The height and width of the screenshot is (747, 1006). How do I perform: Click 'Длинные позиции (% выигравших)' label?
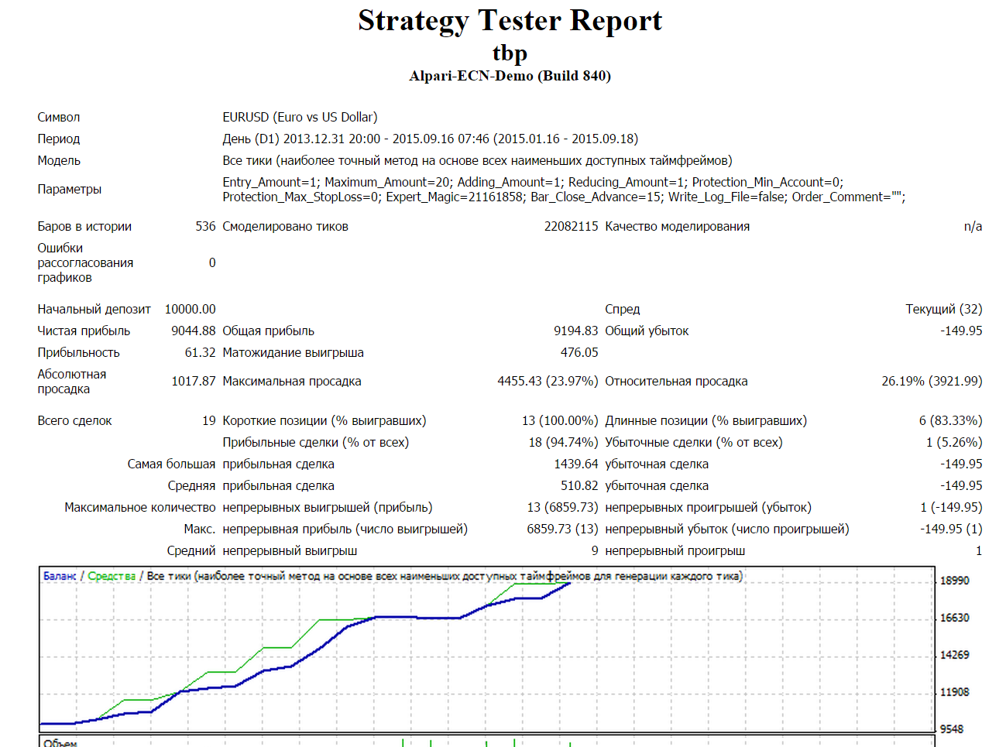pyautogui.click(x=706, y=420)
